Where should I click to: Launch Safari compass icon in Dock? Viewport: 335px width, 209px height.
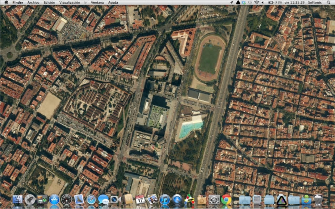point(91,199)
